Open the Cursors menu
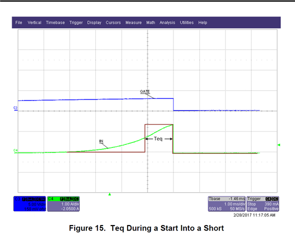The image size is (295, 239). coord(113,22)
